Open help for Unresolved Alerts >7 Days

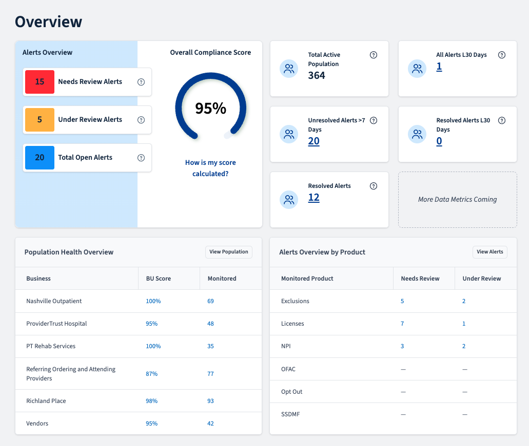pyautogui.click(x=374, y=120)
